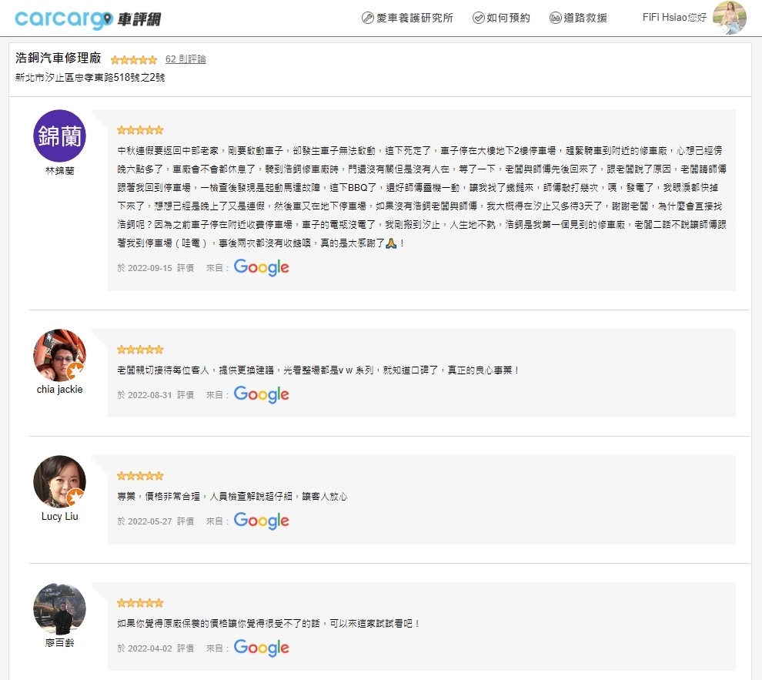
Task: Click 廖百齡 reviewer avatar
Action: [x=59, y=608]
